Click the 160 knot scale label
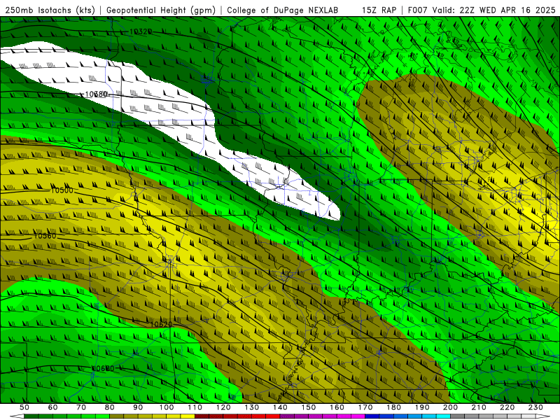The image size is (560, 420). 337,407
